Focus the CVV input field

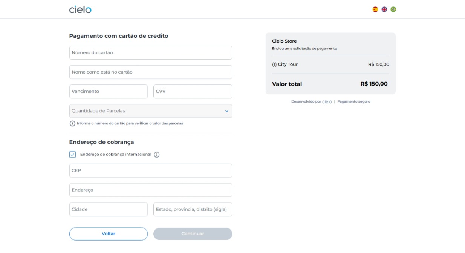click(193, 92)
